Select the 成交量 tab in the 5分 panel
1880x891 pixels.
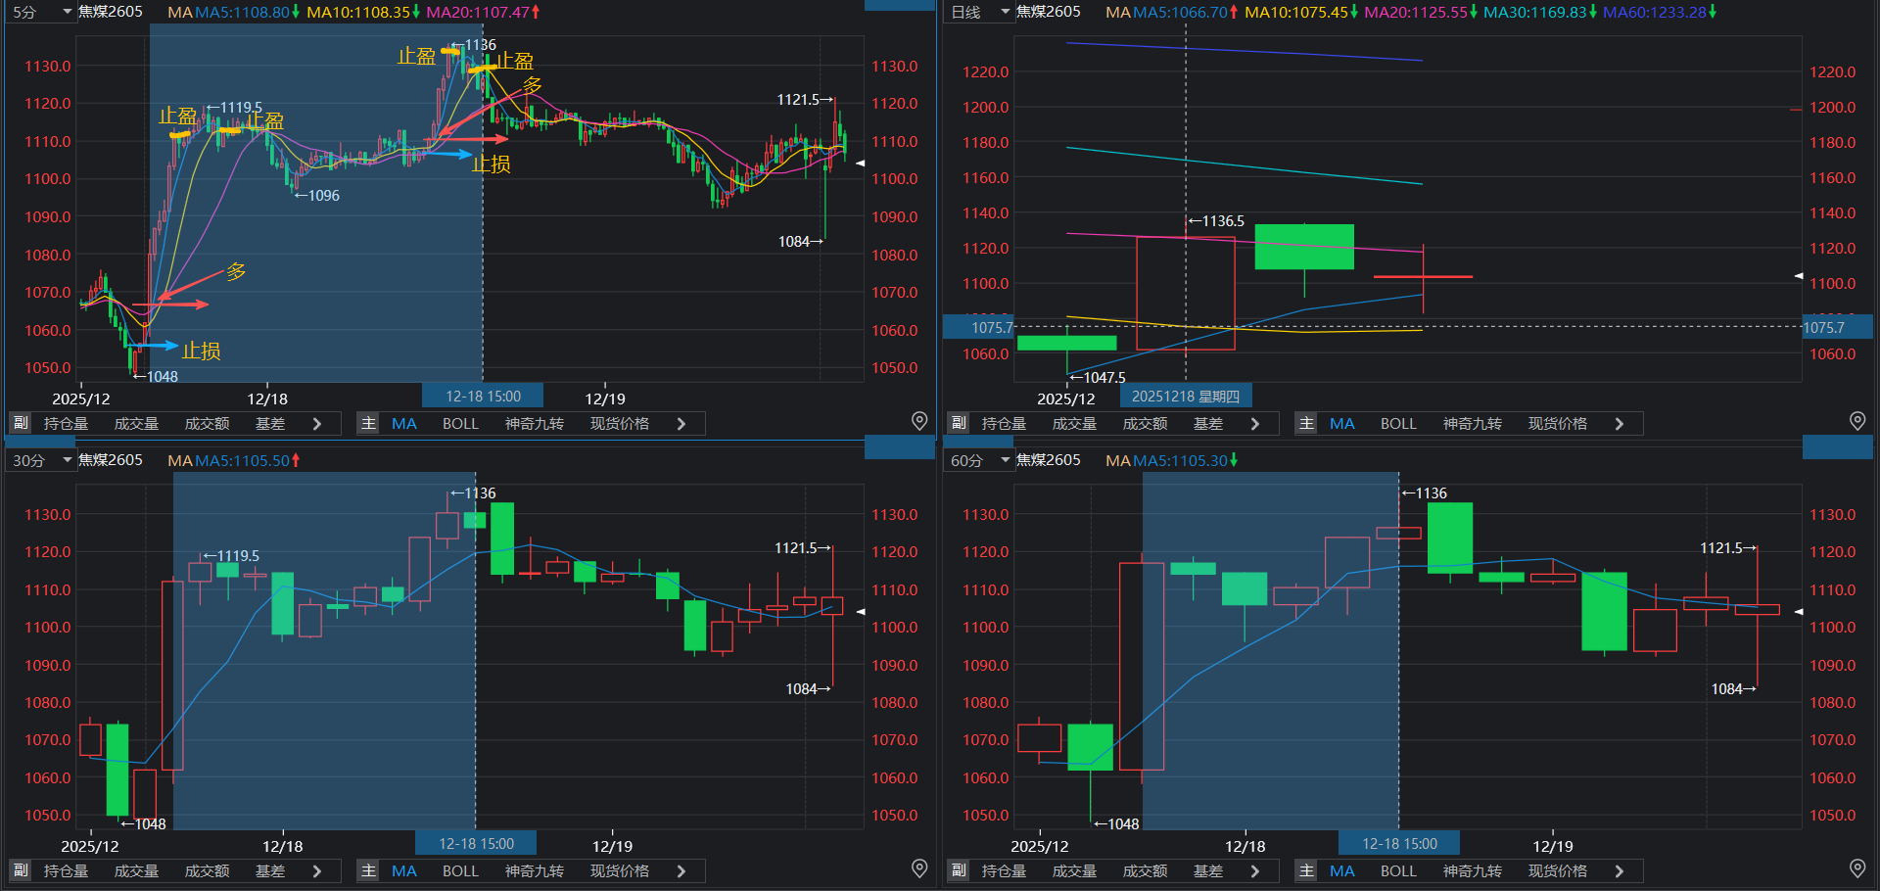[136, 424]
